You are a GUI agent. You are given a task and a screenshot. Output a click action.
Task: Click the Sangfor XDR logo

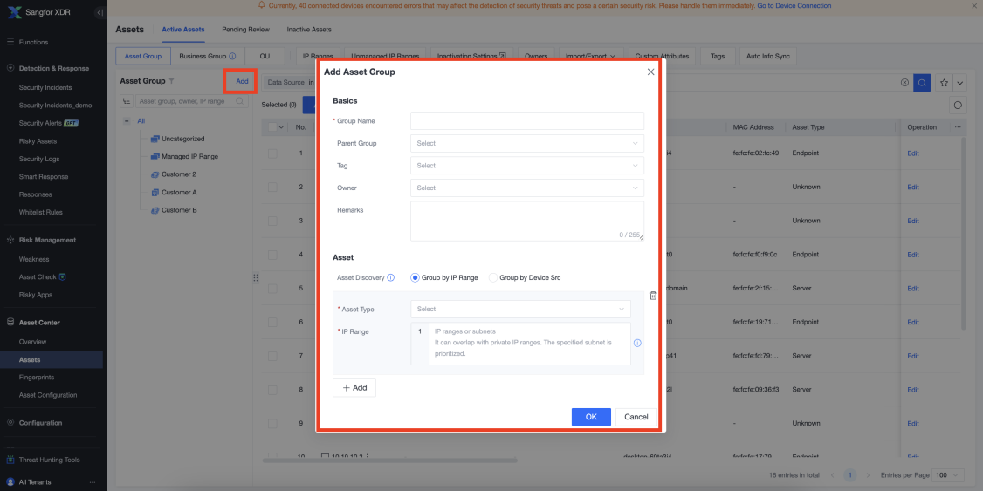(x=15, y=12)
